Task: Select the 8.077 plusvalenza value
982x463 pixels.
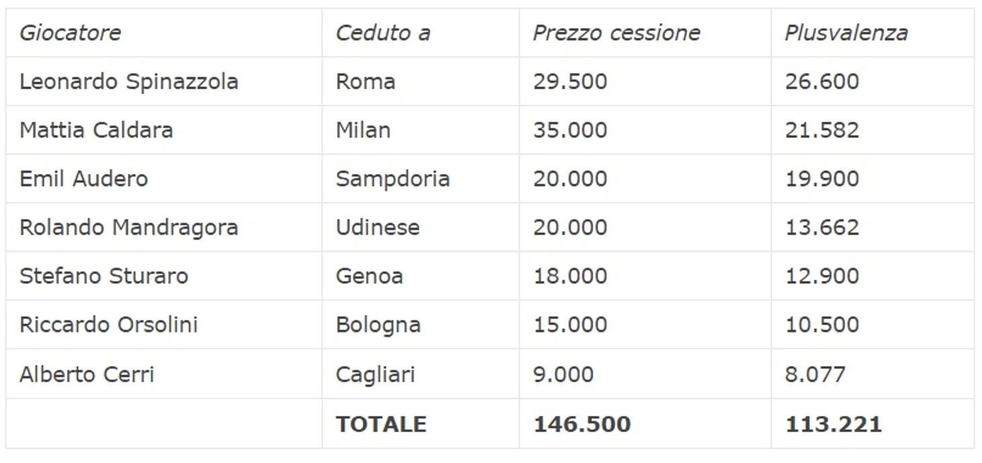Action: 815,374
